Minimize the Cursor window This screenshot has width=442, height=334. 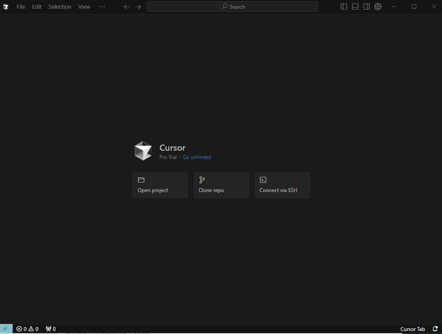(x=394, y=7)
